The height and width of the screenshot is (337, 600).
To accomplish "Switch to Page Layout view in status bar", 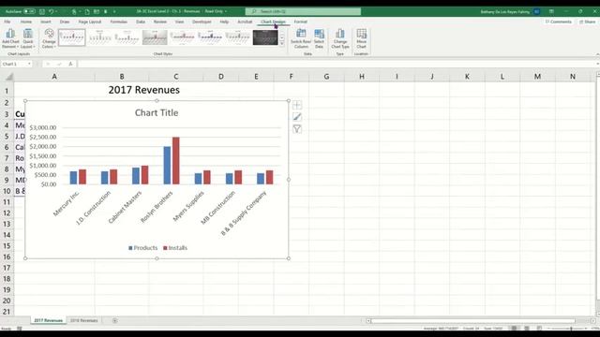I will [527, 329].
